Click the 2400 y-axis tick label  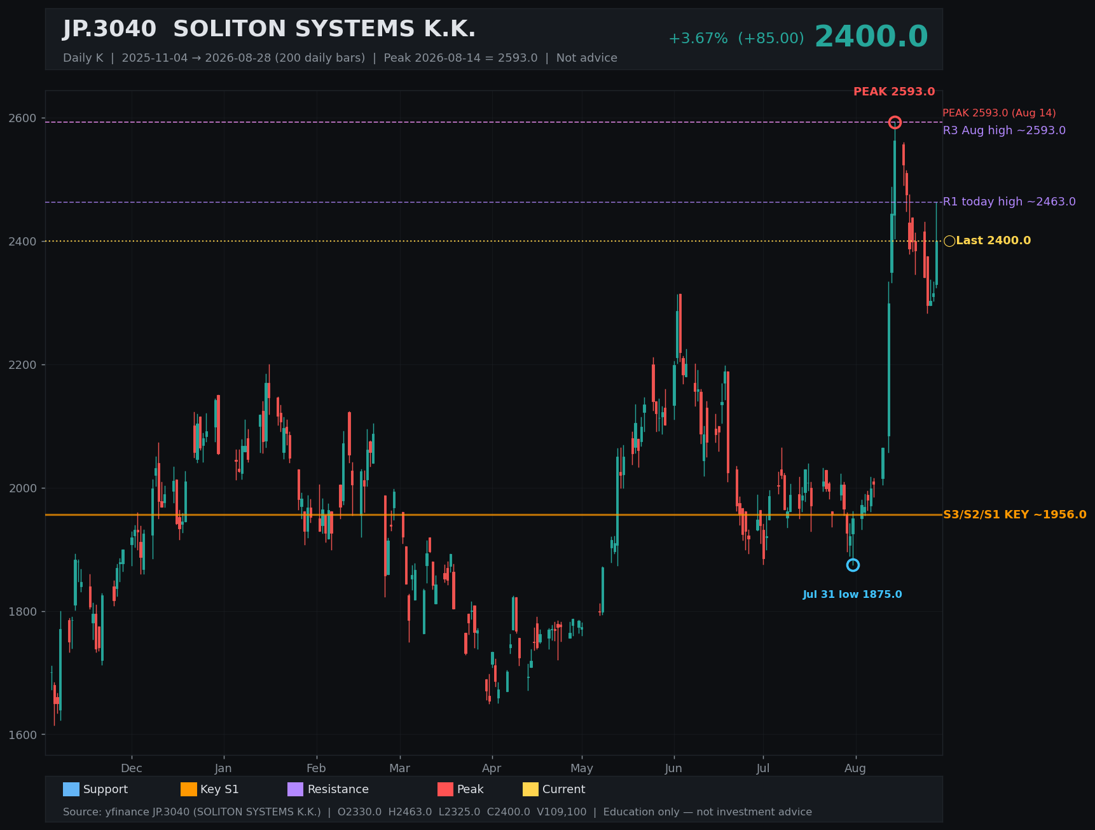[22, 242]
